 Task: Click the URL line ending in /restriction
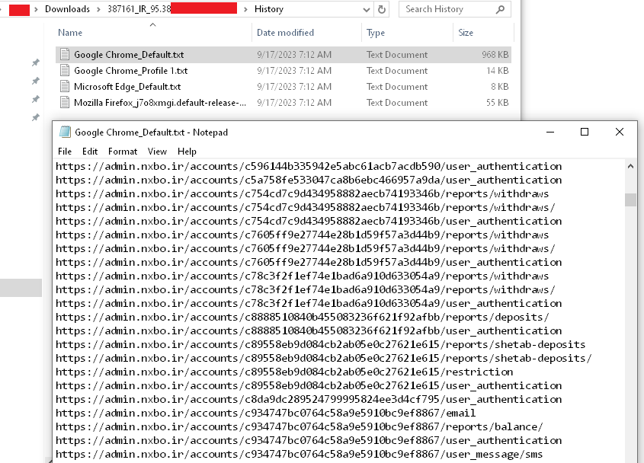coord(284,372)
